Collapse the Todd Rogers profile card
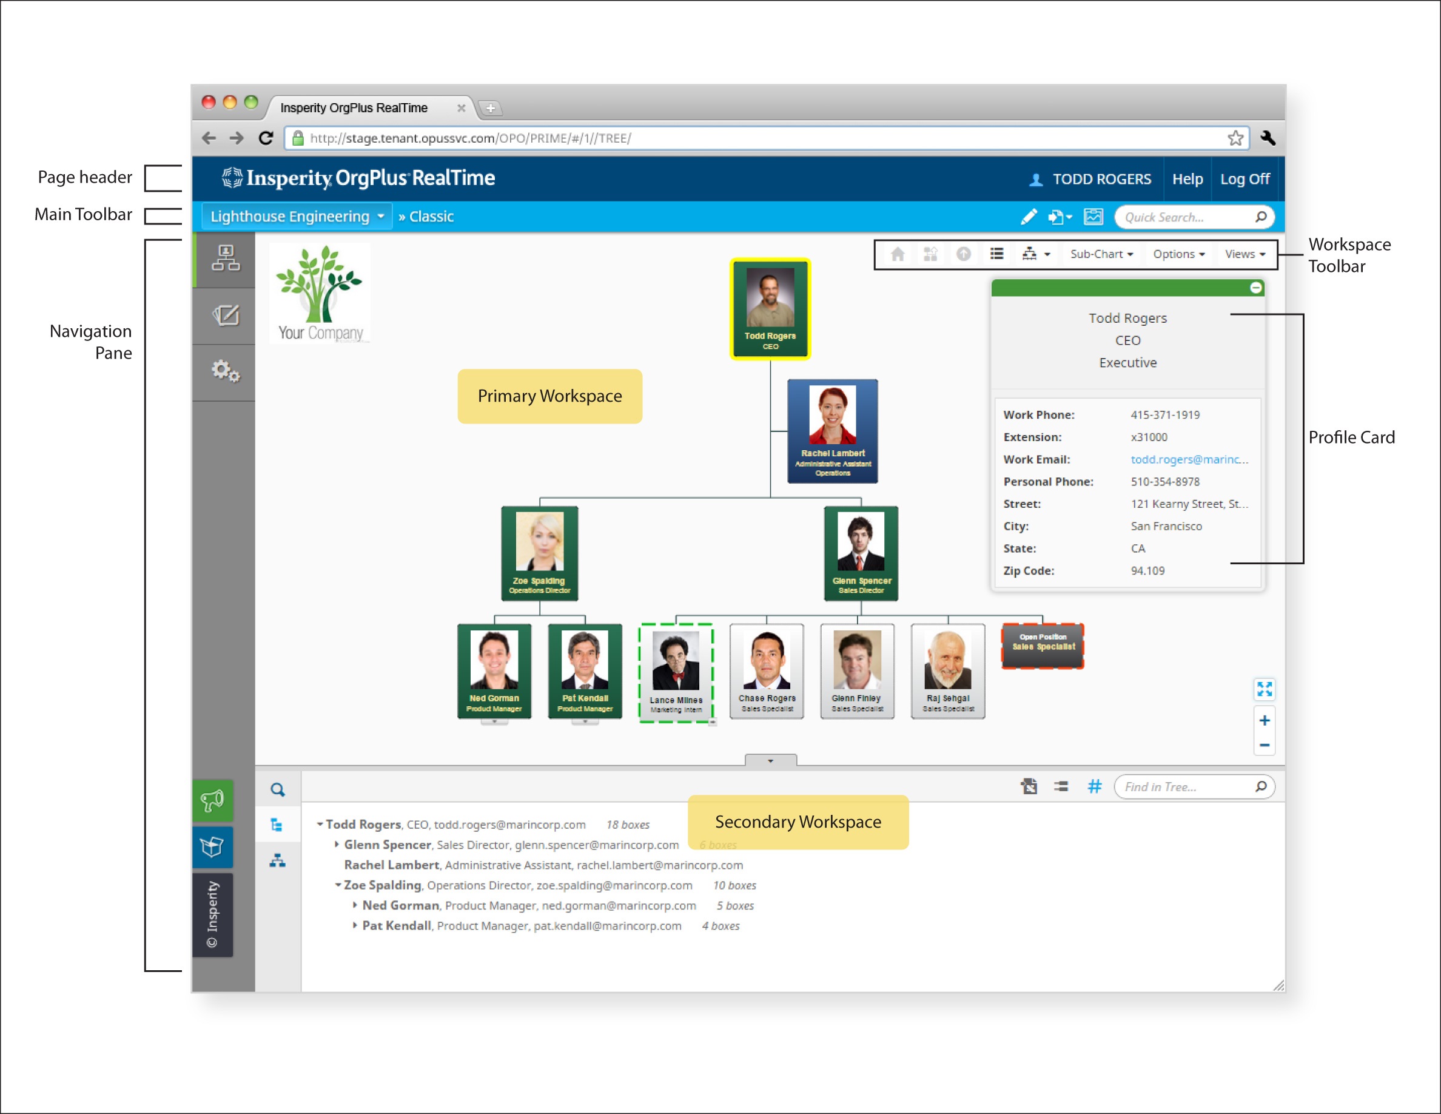Screen dimensions: 1441x1114 [x=1255, y=288]
